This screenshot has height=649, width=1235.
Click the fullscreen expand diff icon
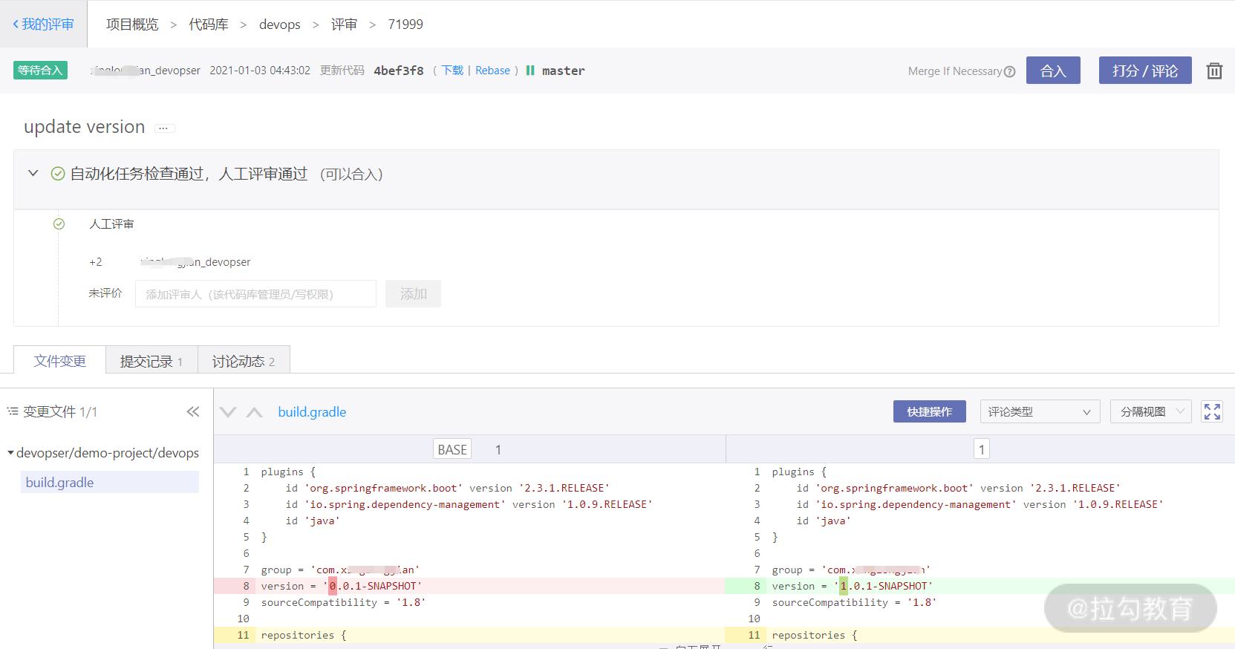click(x=1212, y=411)
